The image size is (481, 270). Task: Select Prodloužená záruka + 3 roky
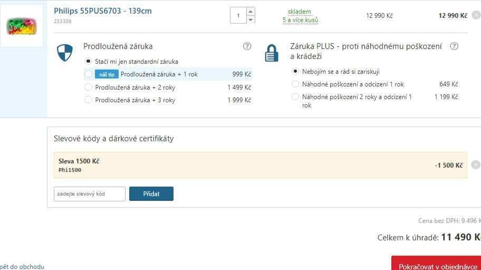(88, 100)
